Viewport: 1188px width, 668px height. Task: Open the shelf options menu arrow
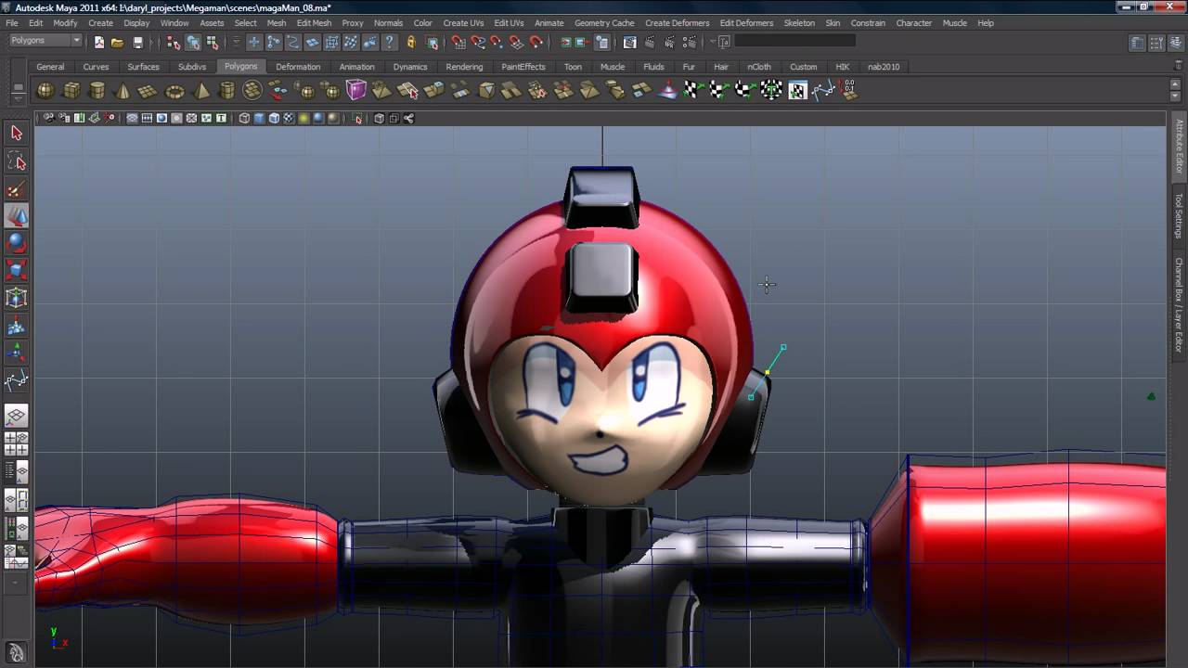point(18,98)
